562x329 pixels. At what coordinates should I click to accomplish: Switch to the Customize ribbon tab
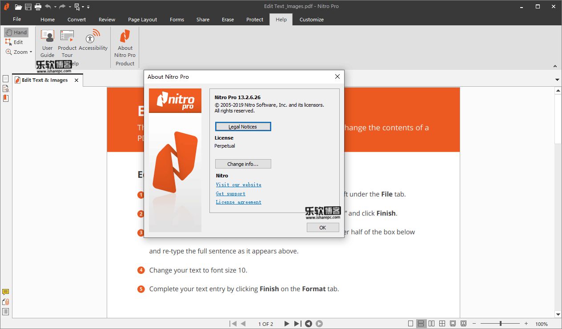coord(312,20)
